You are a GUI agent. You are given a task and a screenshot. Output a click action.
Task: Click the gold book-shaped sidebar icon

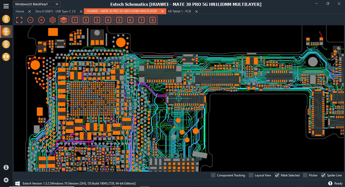[6, 57]
